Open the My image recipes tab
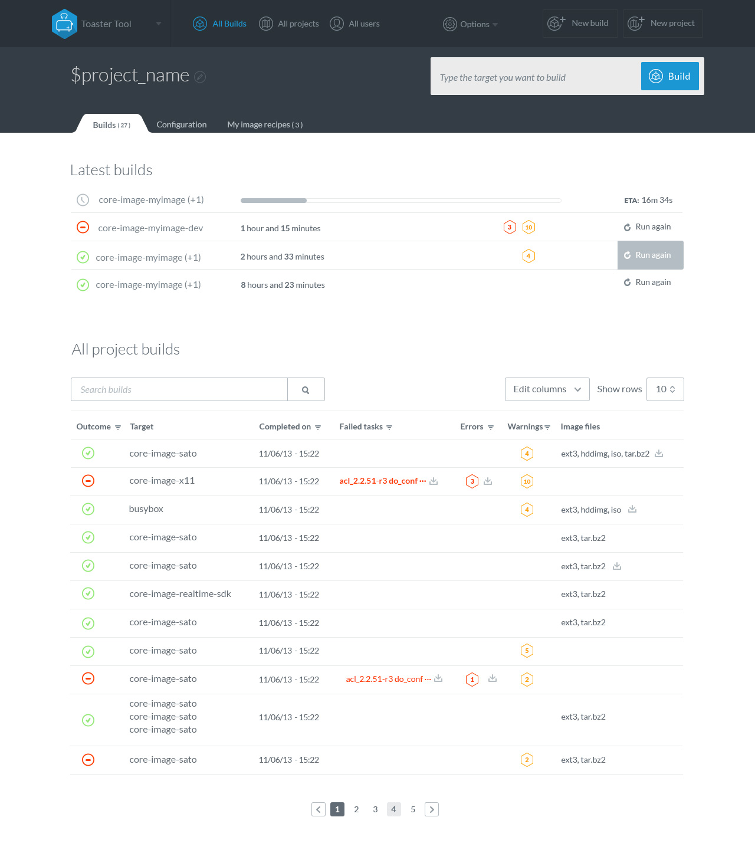The width and height of the screenshot is (755, 863). pyautogui.click(x=265, y=124)
